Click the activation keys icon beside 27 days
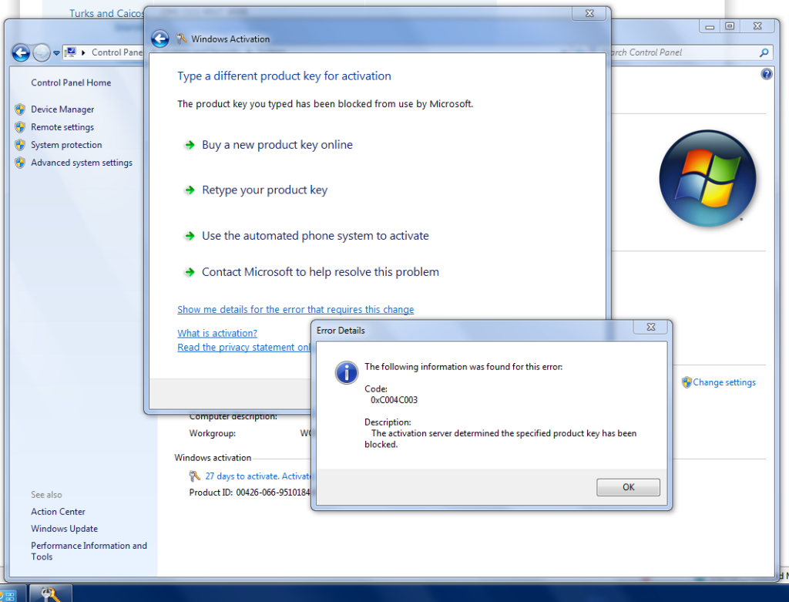Image resolution: width=789 pixels, height=602 pixels. tap(195, 476)
